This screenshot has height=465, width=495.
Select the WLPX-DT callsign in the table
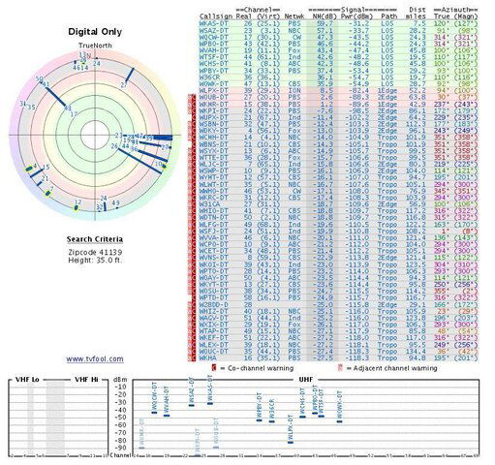point(213,90)
